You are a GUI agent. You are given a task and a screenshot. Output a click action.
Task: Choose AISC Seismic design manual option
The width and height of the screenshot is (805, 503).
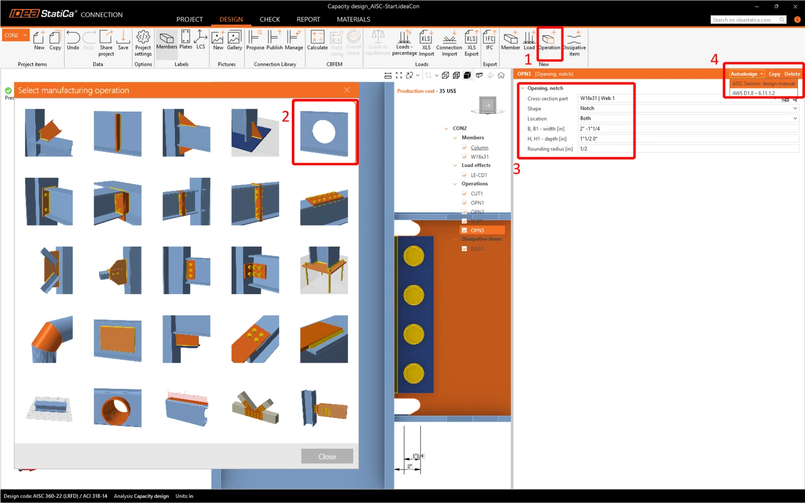763,83
